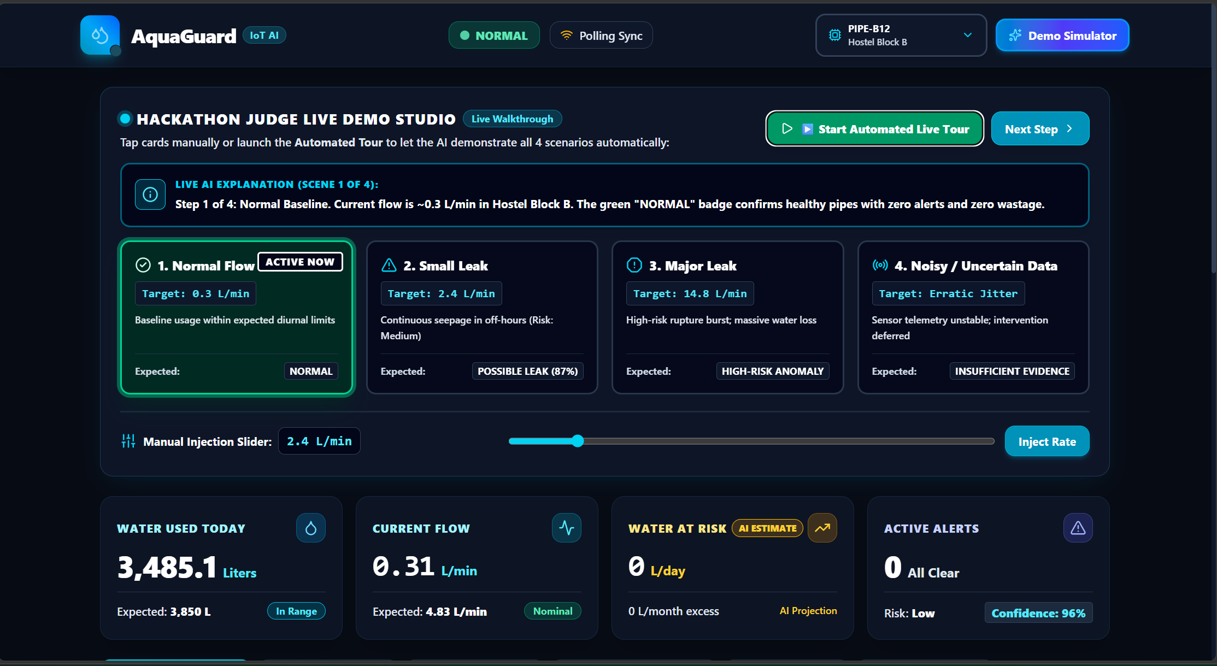Click the sliders icon beside Manual Injection

(x=128, y=441)
